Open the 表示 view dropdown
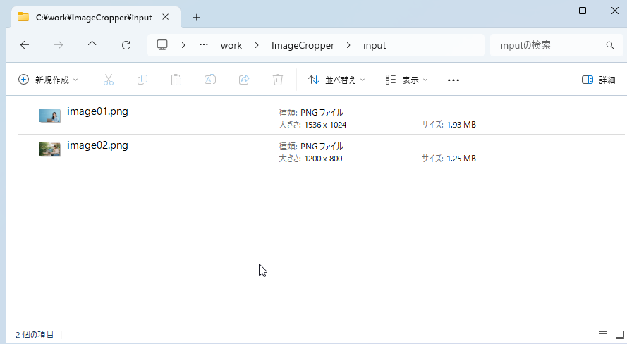627x344 pixels. (407, 80)
